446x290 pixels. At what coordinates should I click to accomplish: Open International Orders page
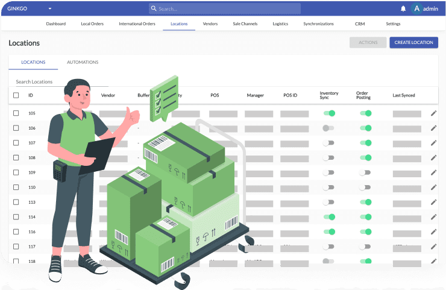137,24
